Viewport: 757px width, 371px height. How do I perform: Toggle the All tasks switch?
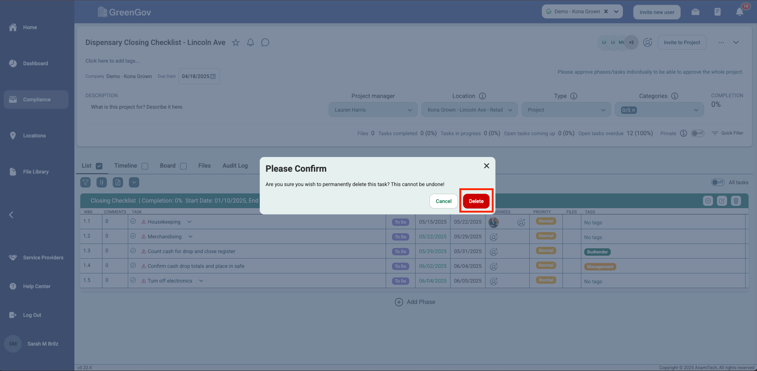718,182
